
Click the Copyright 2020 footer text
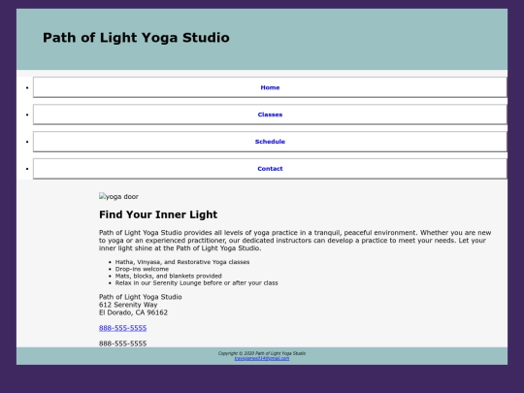pyautogui.click(x=262, y=353)
